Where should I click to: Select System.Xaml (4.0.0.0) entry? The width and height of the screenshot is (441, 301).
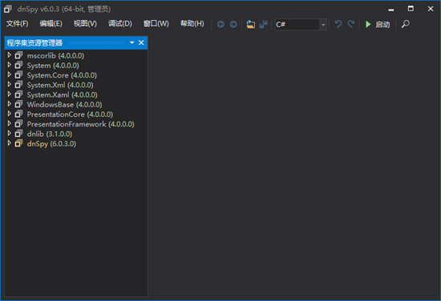pyautogui.click(x=63, y=95)
